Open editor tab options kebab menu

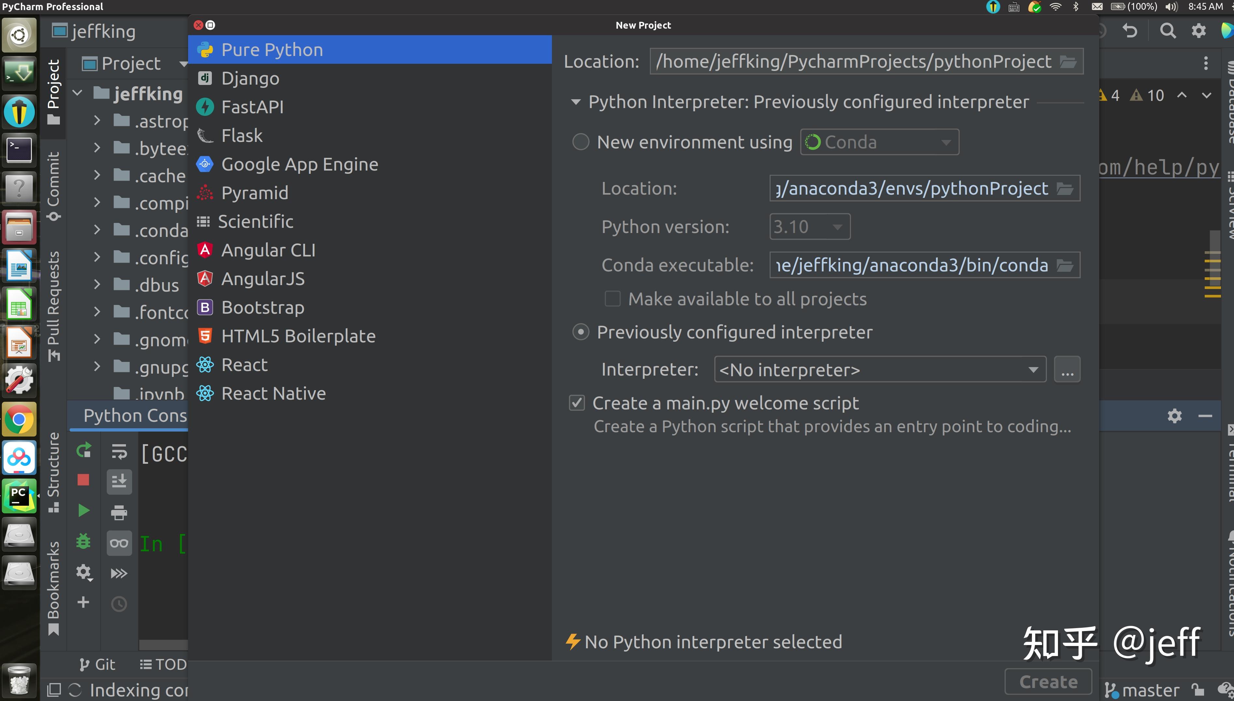point(1206,63)
